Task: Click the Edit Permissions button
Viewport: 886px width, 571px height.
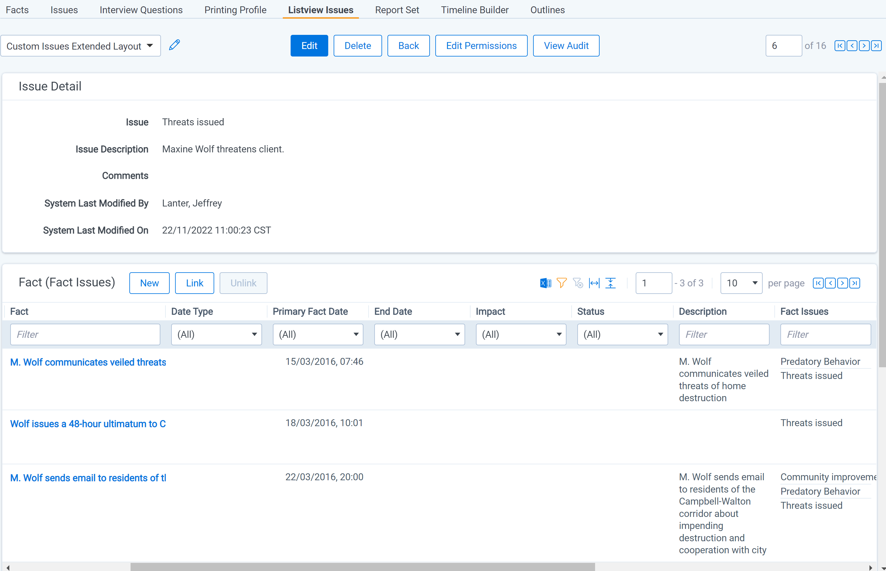Action: [481, 46]
